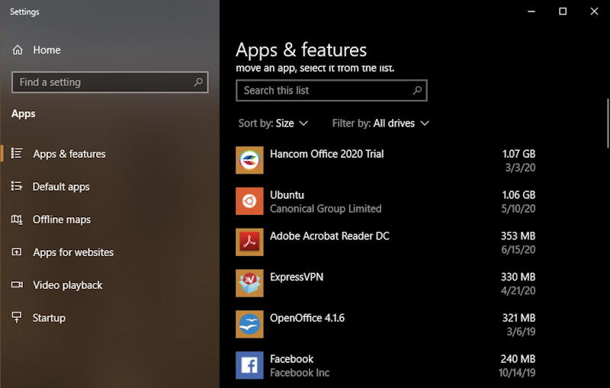This screenshot has width=610, height=388.
Task: Click the Apps for websites icon
Action: coord(17,252)
